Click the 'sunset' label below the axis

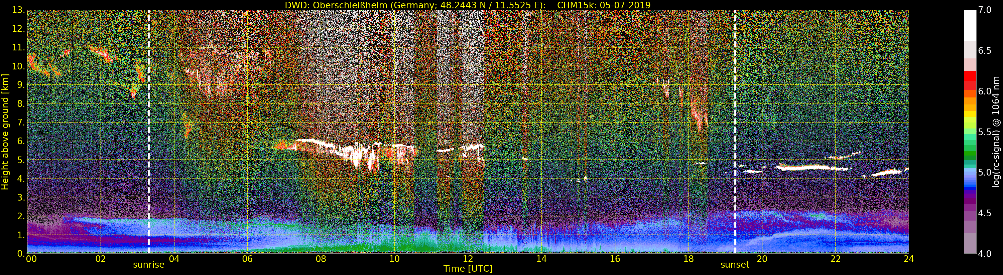click(735, 265)
